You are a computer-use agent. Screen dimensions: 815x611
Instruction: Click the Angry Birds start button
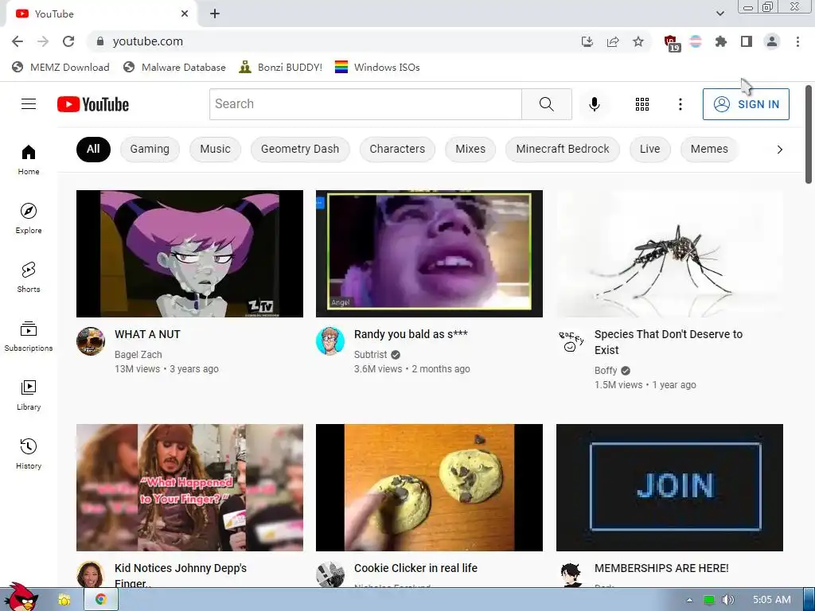[20, 597]
